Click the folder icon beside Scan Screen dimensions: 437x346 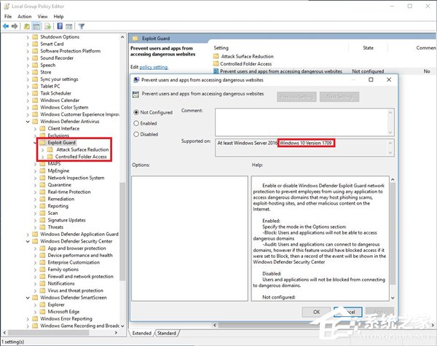42,213
